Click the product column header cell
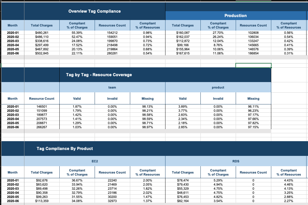308x205 pixels. click(218, 87)
